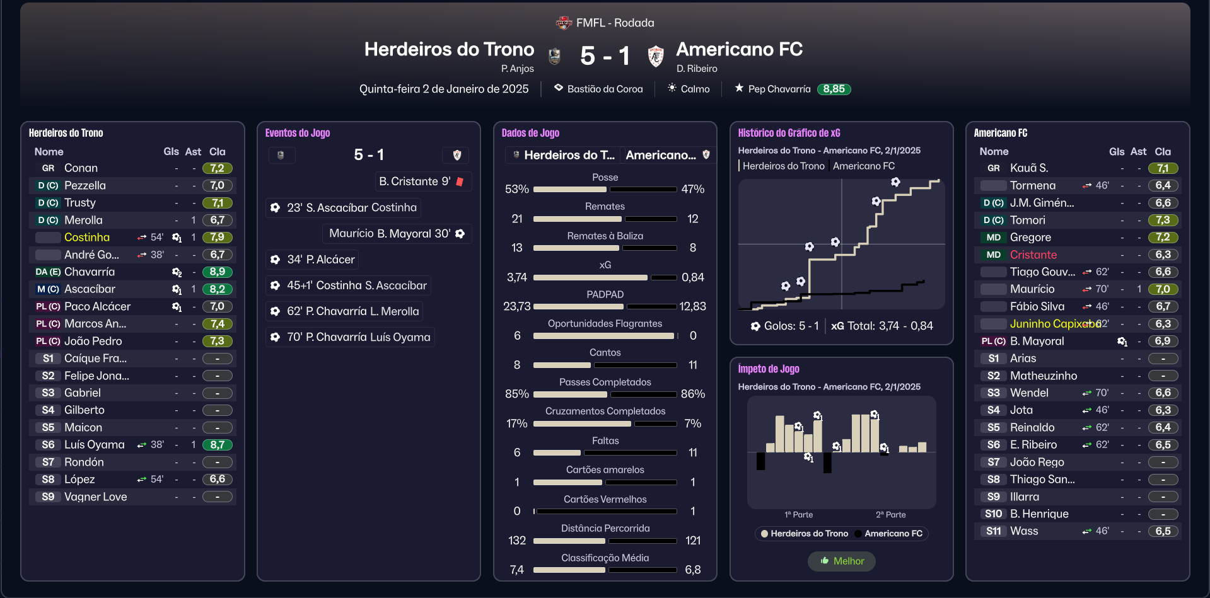This screenshot has width=1210, height=598.
Task: Click the Herdeiros do Trono crest in header
Action: tap(554, 57)
